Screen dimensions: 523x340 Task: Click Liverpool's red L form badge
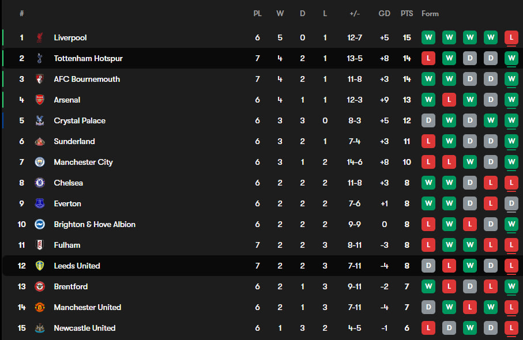tap(511, 37)
